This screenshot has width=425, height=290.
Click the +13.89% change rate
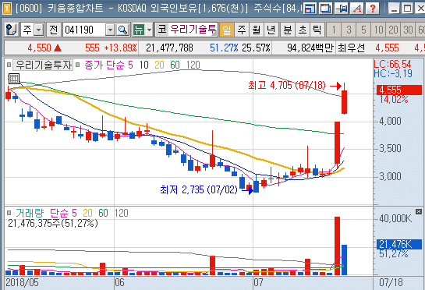click(x=120, y=48)
